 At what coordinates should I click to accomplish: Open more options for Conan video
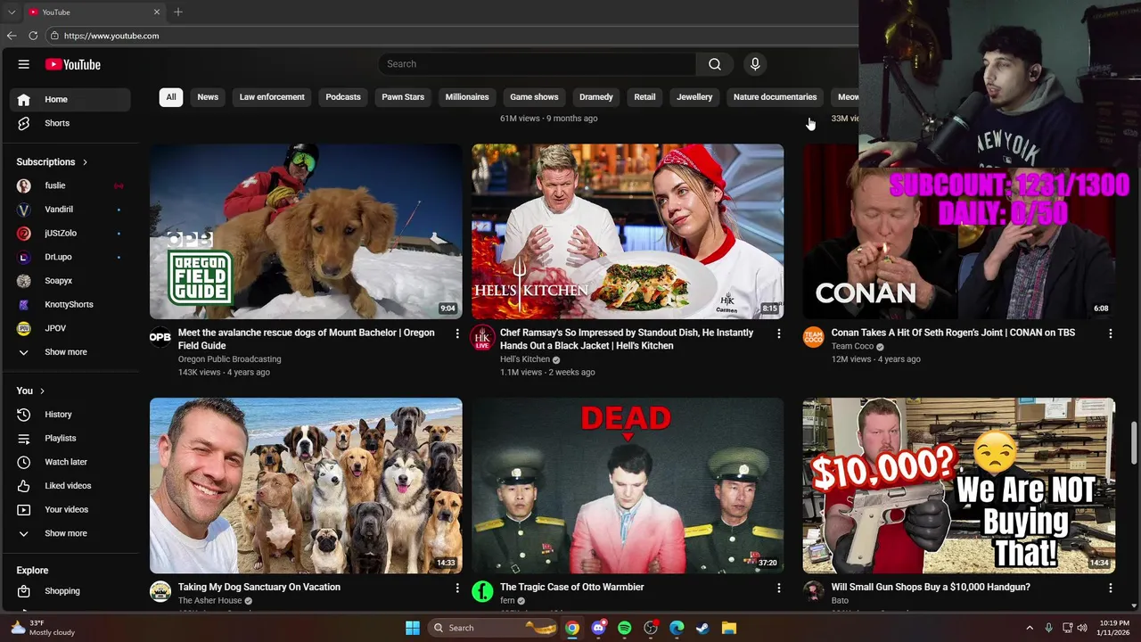[1110, 333]
